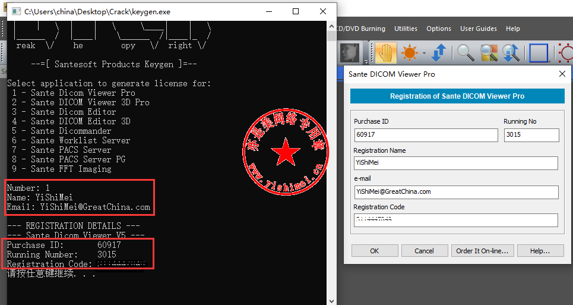Click the 'Santesoft Products Keygen' header text
573x305 pixels.
coord(113,64)
